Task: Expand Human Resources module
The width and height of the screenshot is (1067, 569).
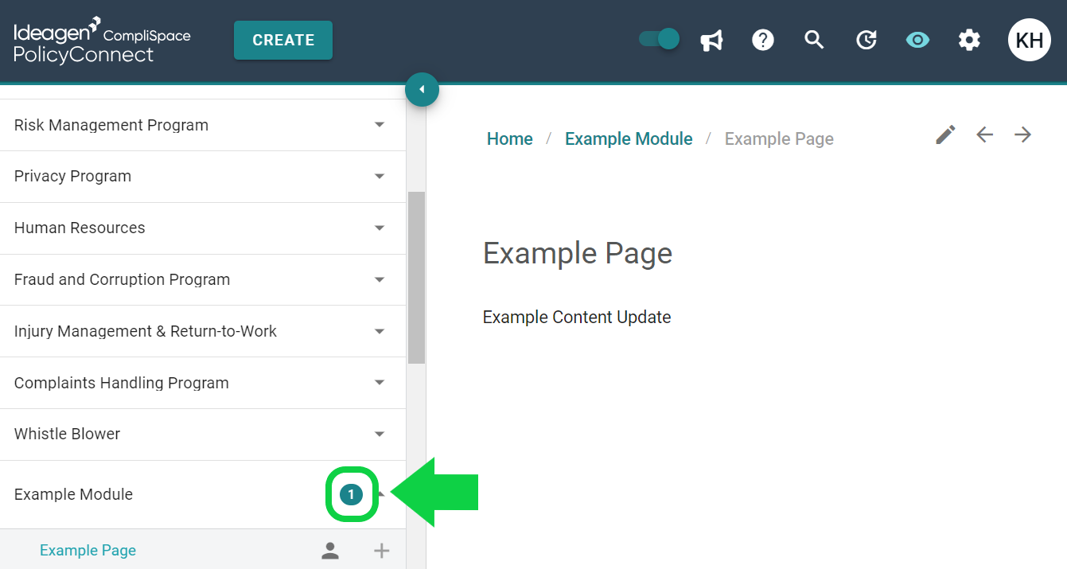Action: pos(380,228)
